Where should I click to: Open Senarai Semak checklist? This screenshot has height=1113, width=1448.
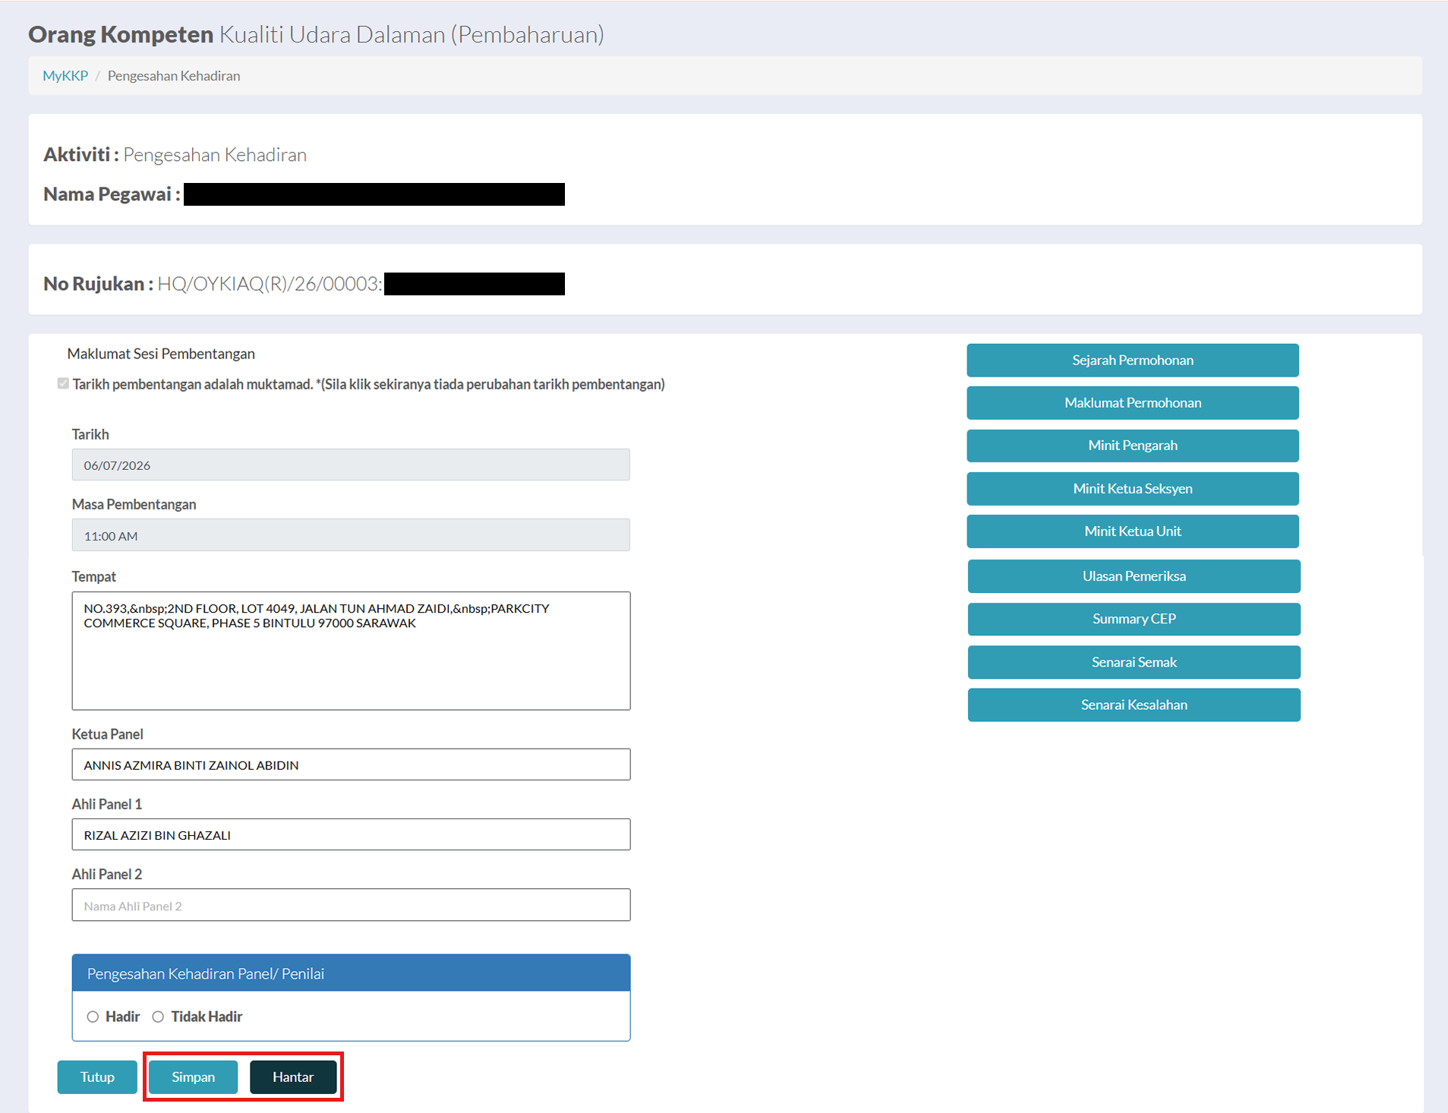click(x=1134, y=662)
